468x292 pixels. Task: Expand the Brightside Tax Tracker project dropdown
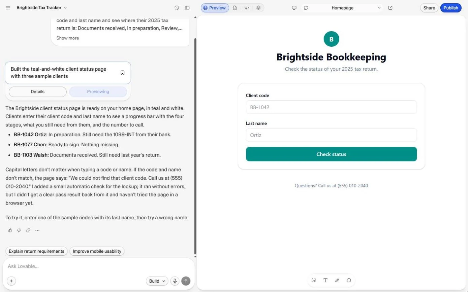(x=42, y=8)
